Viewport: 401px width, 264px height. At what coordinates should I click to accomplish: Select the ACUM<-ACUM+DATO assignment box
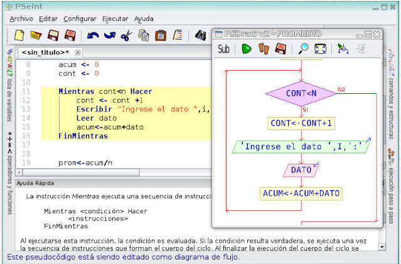pyautogui.click(x=301, y=193)
